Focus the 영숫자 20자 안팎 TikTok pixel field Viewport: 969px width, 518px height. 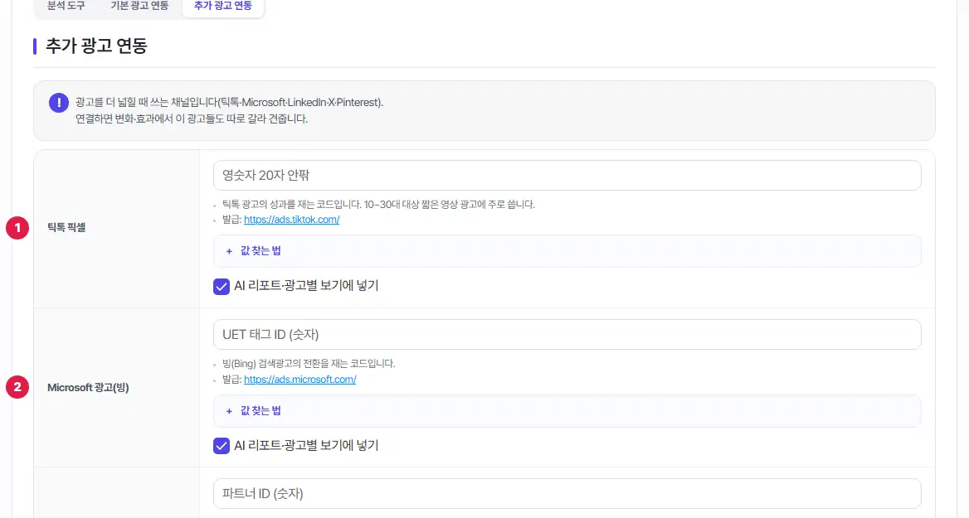[567, 176]
